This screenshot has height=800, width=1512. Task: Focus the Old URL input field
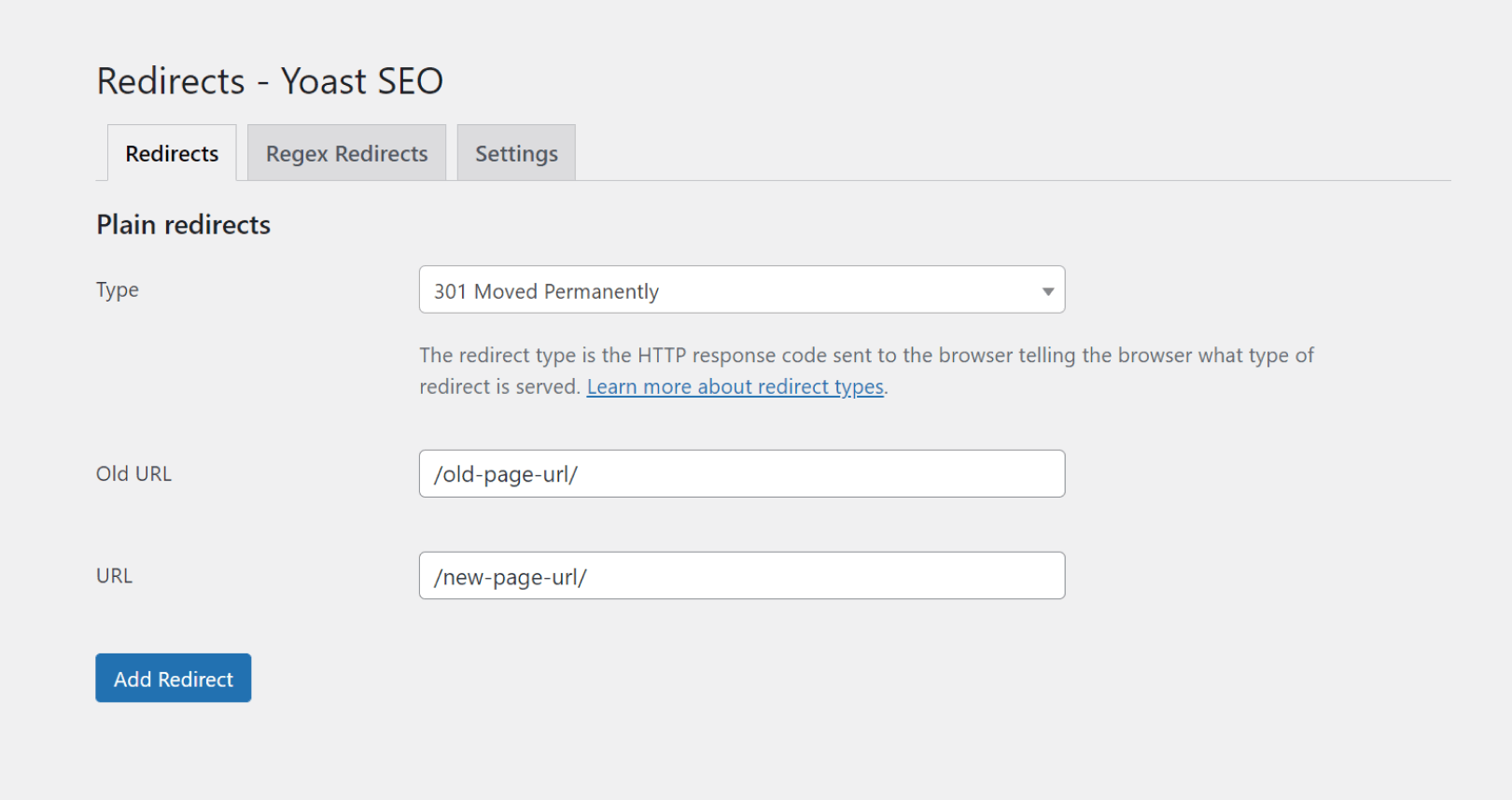(742, 474)
